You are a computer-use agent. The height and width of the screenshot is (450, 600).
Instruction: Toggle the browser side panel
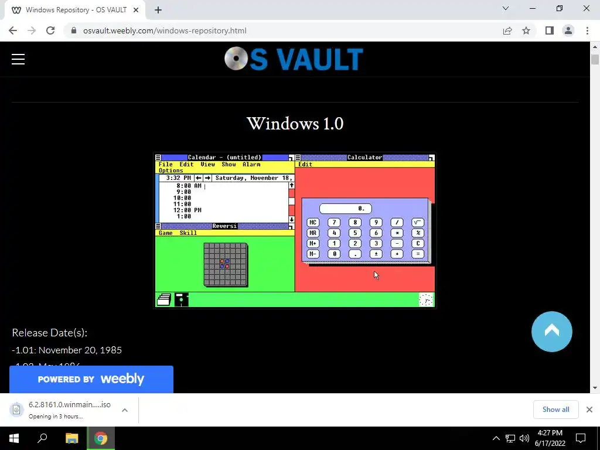(550, 30)
